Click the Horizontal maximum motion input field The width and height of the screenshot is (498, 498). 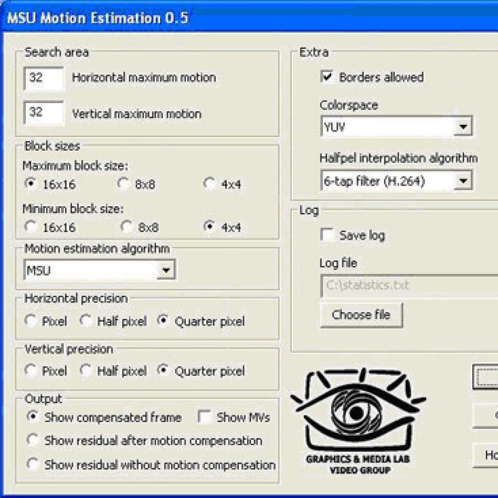pos(43,78)
